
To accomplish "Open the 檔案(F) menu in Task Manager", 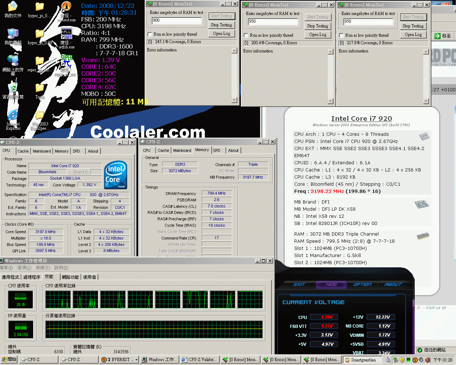I will 6,268.
